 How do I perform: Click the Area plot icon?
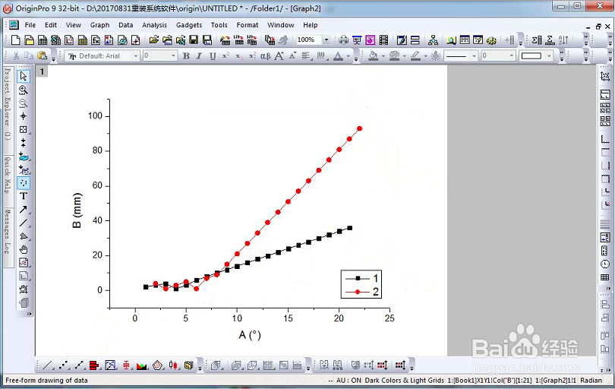[x=141, y=365]
